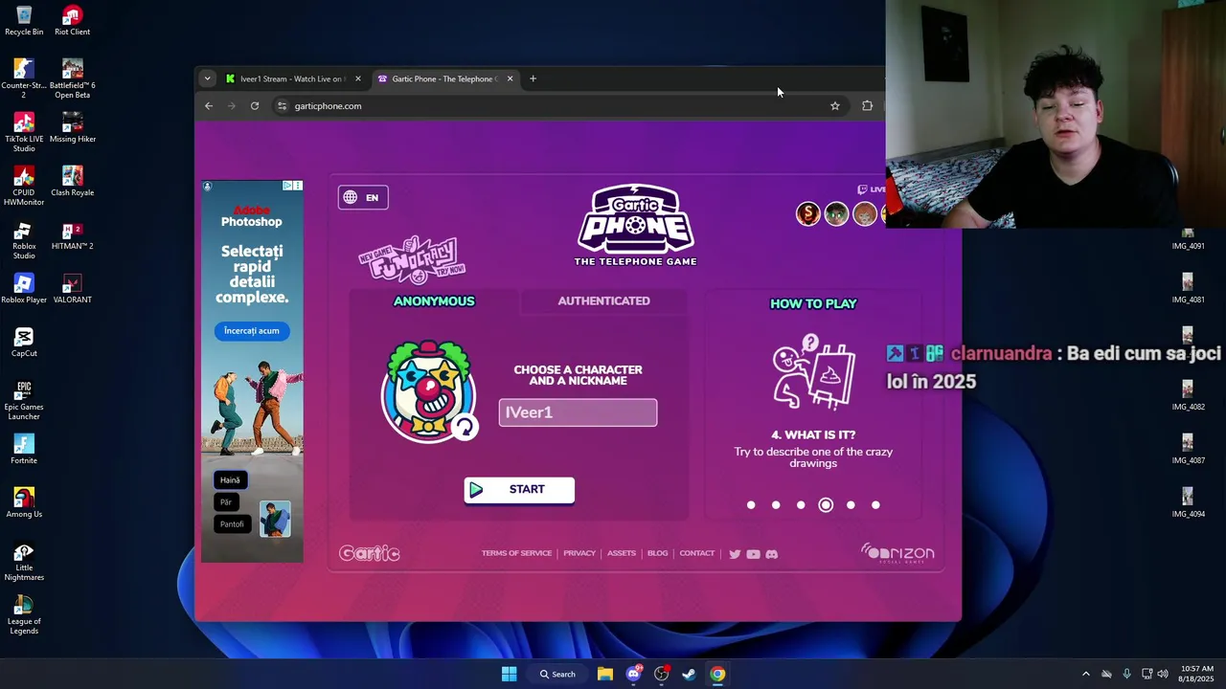
Task: Click the nickname input field
Action: click(x=578, y=412)
